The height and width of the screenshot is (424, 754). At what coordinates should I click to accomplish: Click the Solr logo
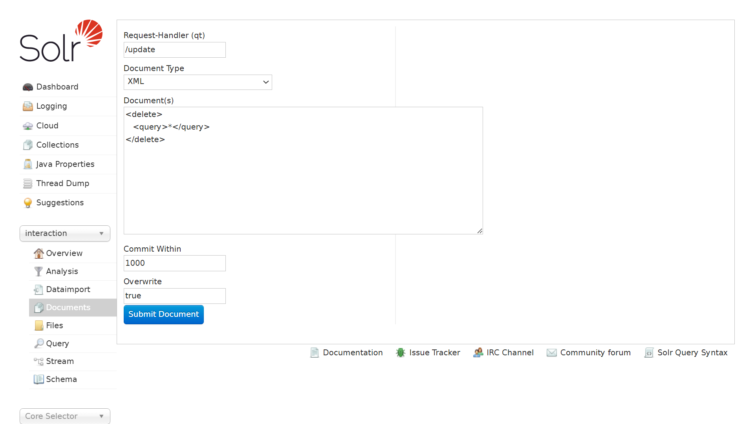61,41
